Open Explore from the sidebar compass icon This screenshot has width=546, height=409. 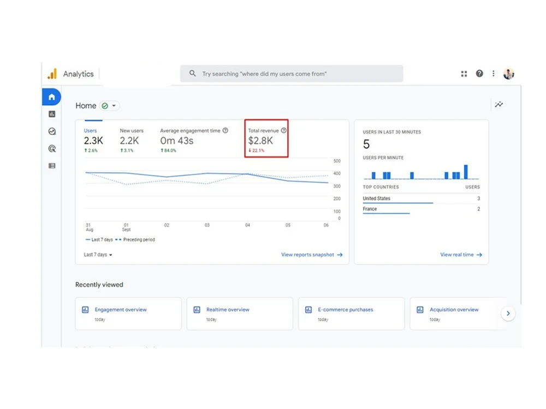(x=51, y=131)
